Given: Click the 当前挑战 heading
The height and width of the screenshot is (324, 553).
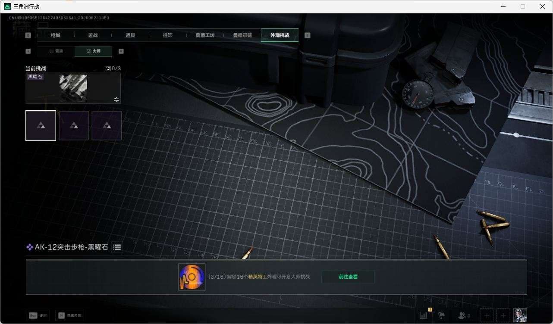Looking at the screenshot, I should tap(36, 69).
